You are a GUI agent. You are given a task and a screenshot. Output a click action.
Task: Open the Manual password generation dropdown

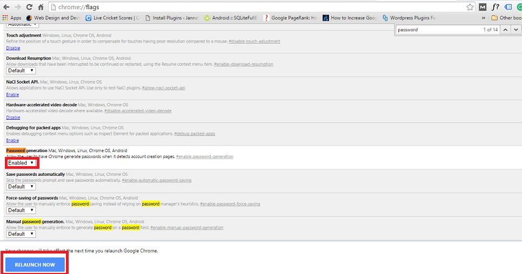pyautogui.click(x=21, y=234)
